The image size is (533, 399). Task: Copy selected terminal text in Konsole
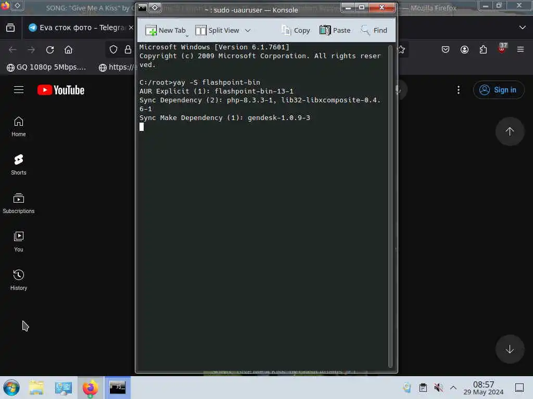296,31
